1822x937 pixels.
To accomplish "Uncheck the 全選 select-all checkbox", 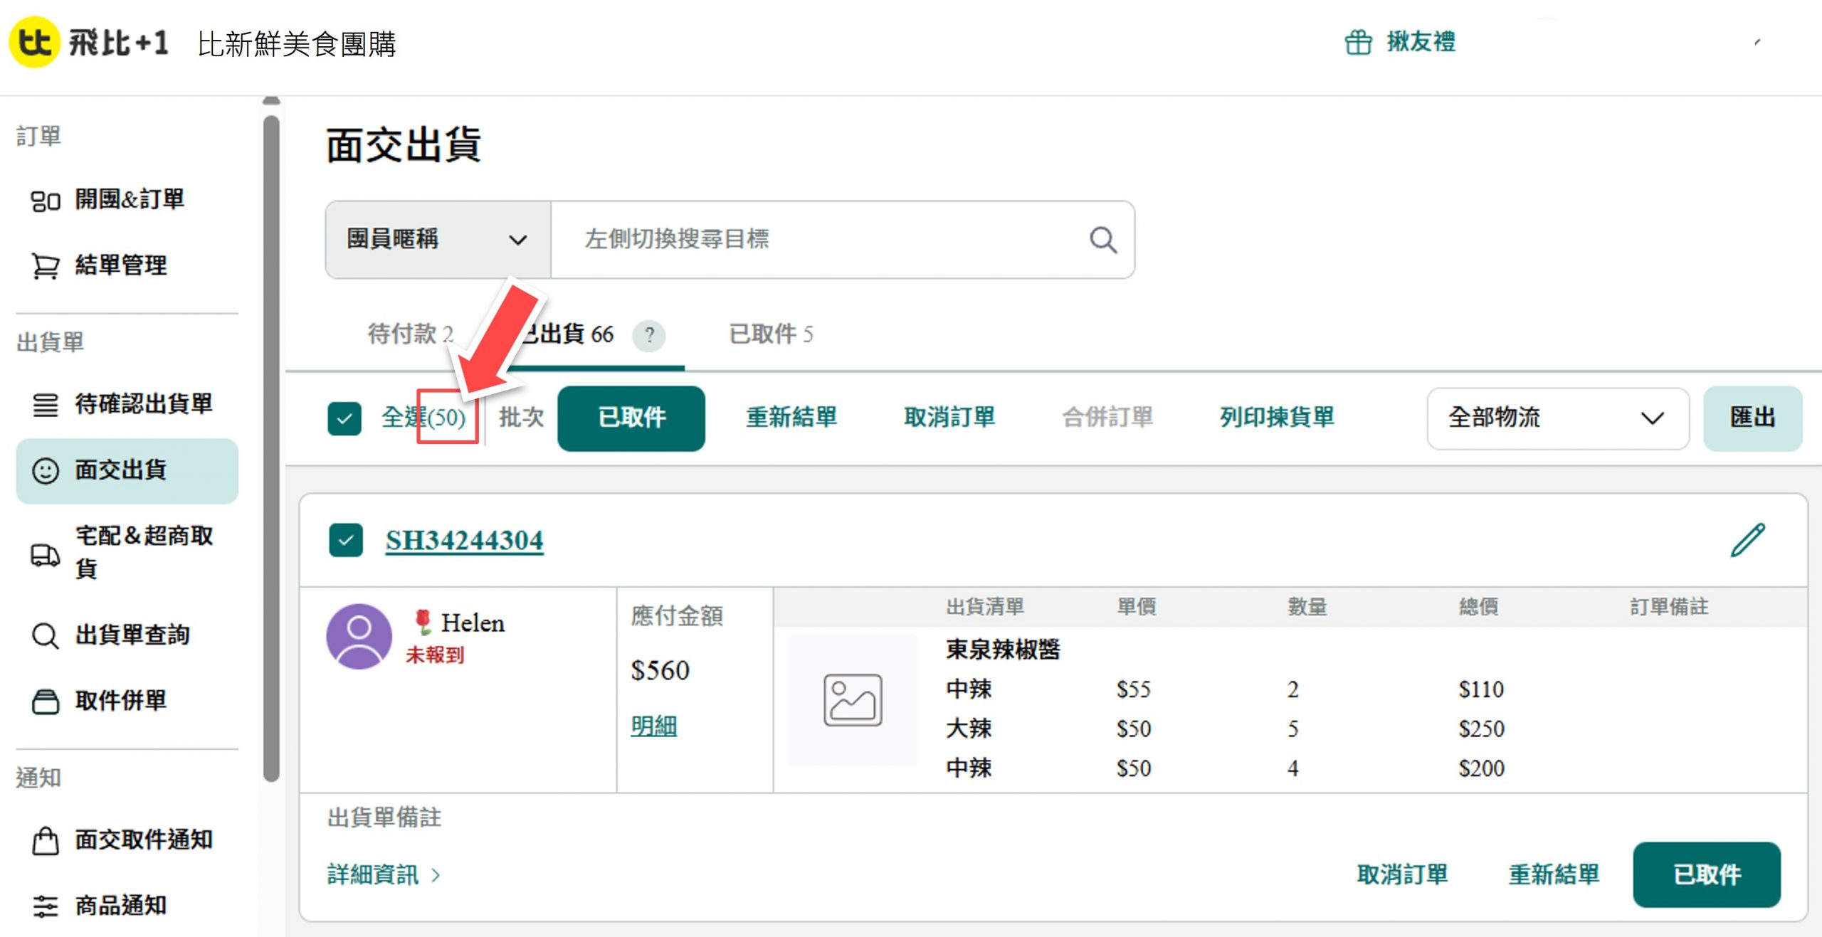I will tap(344, 418).
